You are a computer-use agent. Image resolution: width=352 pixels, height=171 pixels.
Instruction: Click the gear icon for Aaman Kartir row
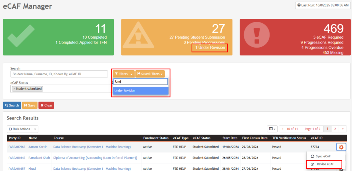(x=341, y=147)
